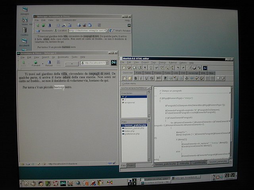The image size is (254, 190).
Task: Open the directory path dropdown in bluefish
Action: (x=149, y=88)
